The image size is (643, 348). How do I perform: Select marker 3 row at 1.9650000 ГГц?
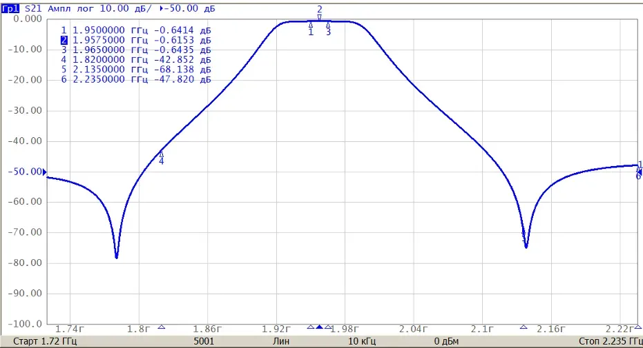click(136, 50)
